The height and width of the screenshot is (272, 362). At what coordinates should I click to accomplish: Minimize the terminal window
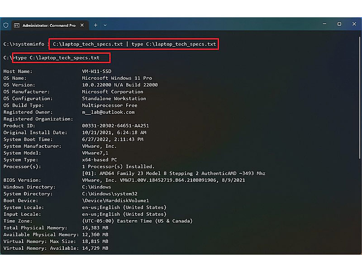click(324, 24)
